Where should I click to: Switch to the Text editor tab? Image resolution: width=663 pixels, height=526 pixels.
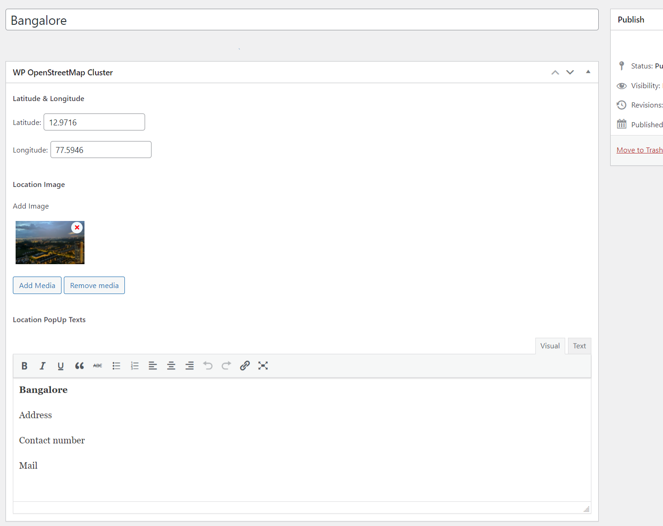579,346
